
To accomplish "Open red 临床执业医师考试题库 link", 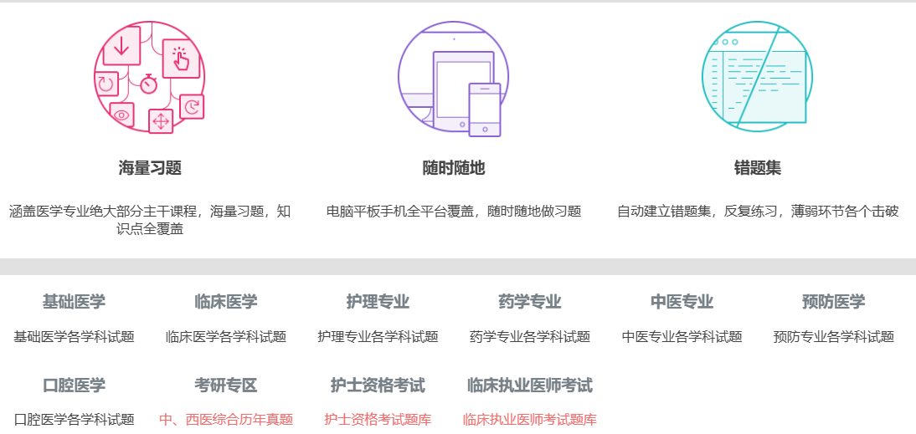I will 530,420.
